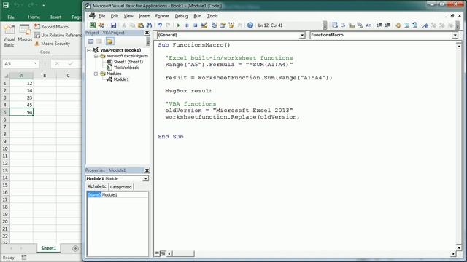Select Module1 in project tree
The height and width of the screenshot is (262, 467).
click(121, 79)
